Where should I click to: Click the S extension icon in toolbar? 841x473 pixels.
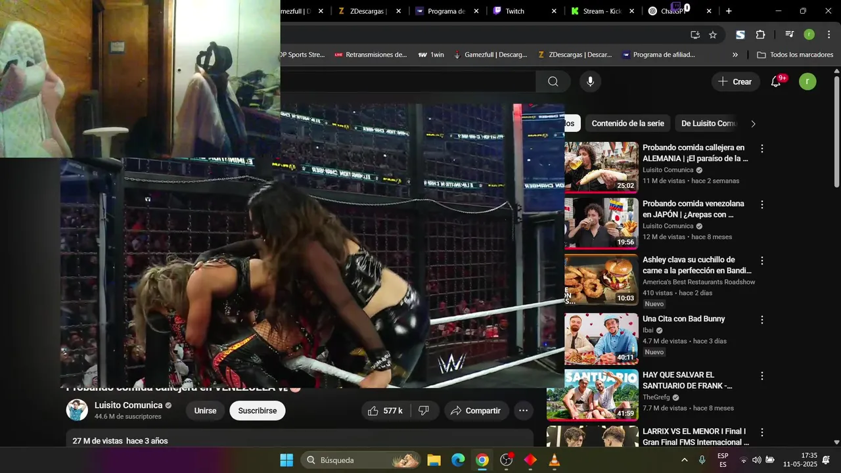pyautogui.click(x=740, y=35)
